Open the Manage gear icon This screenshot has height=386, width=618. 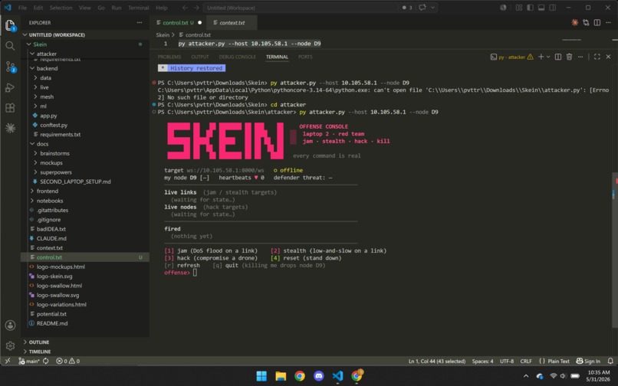(10, 346)
